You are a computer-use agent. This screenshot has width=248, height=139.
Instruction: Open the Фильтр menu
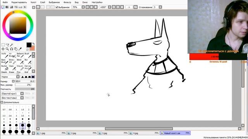pyautogui.click(x=67, y=2)
